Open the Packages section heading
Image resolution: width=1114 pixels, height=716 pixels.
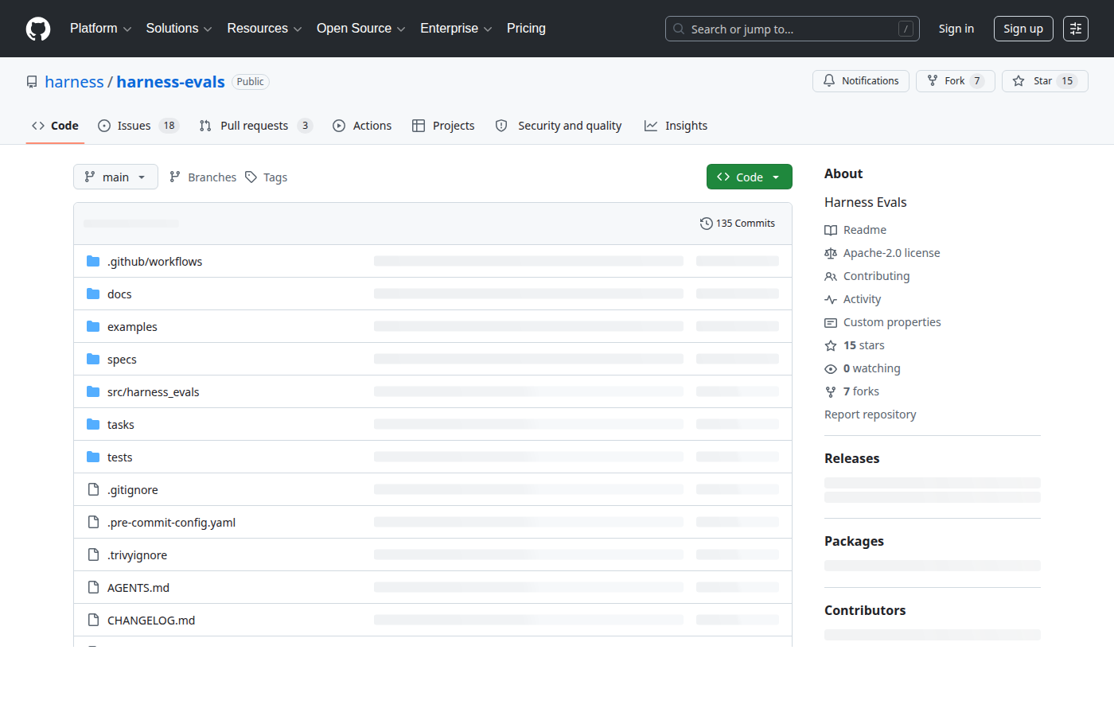tap(855, 541)
